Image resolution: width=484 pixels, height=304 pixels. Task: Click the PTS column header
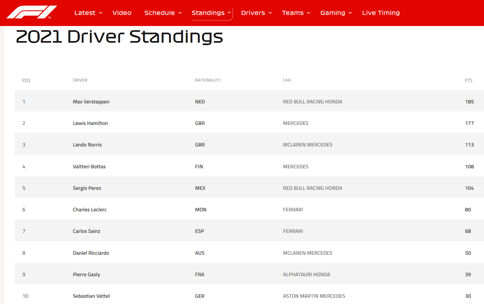coord(469,80)
